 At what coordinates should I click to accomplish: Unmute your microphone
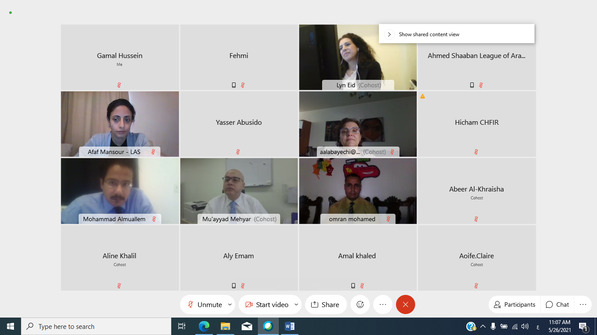205,304
